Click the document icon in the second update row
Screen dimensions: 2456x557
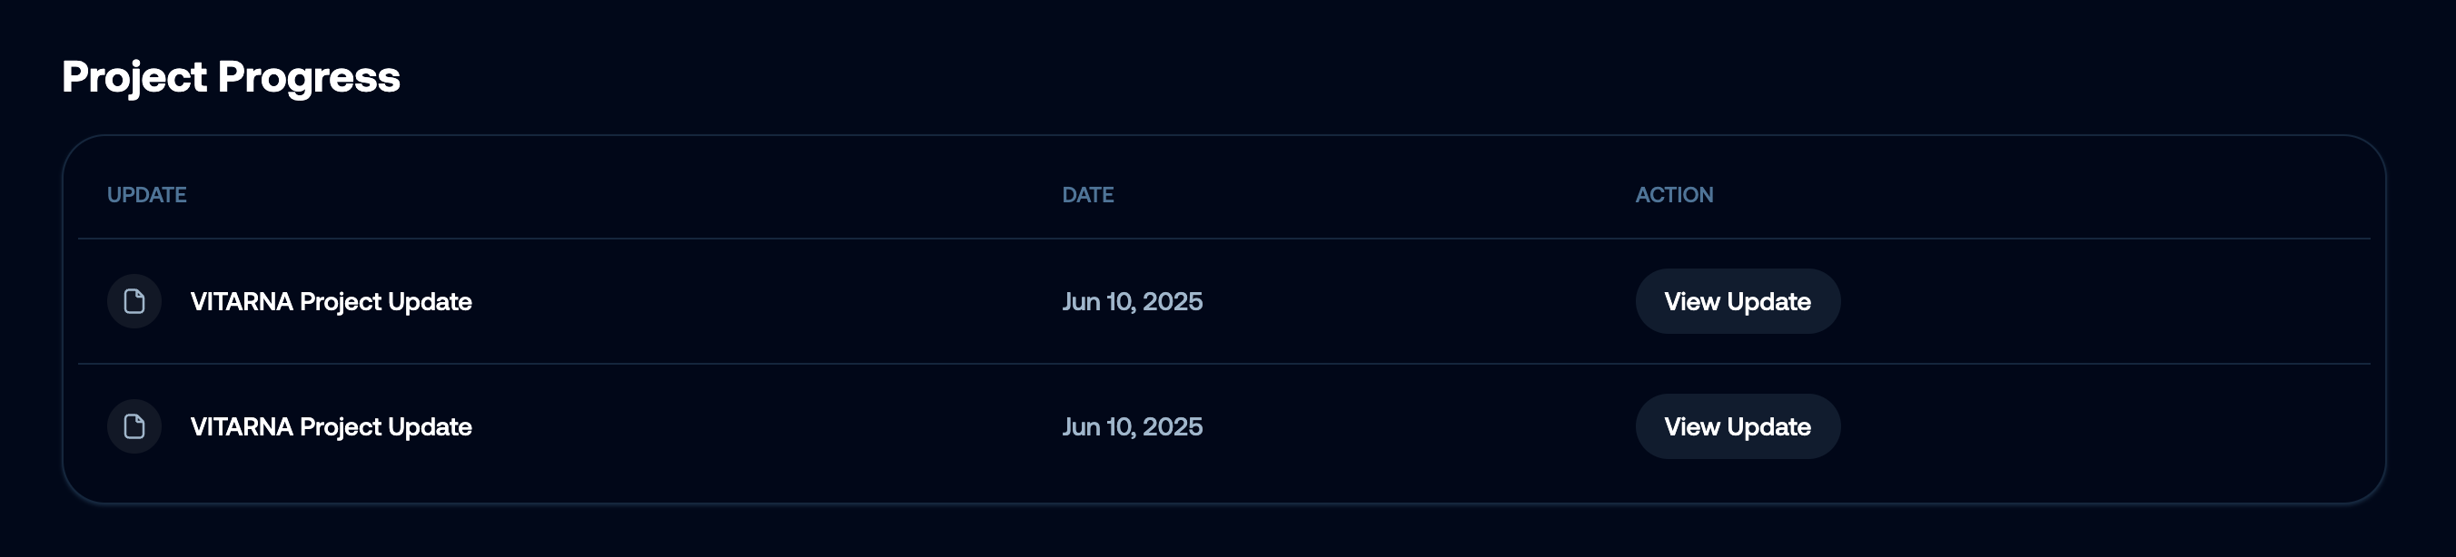(x=134, y=426)
